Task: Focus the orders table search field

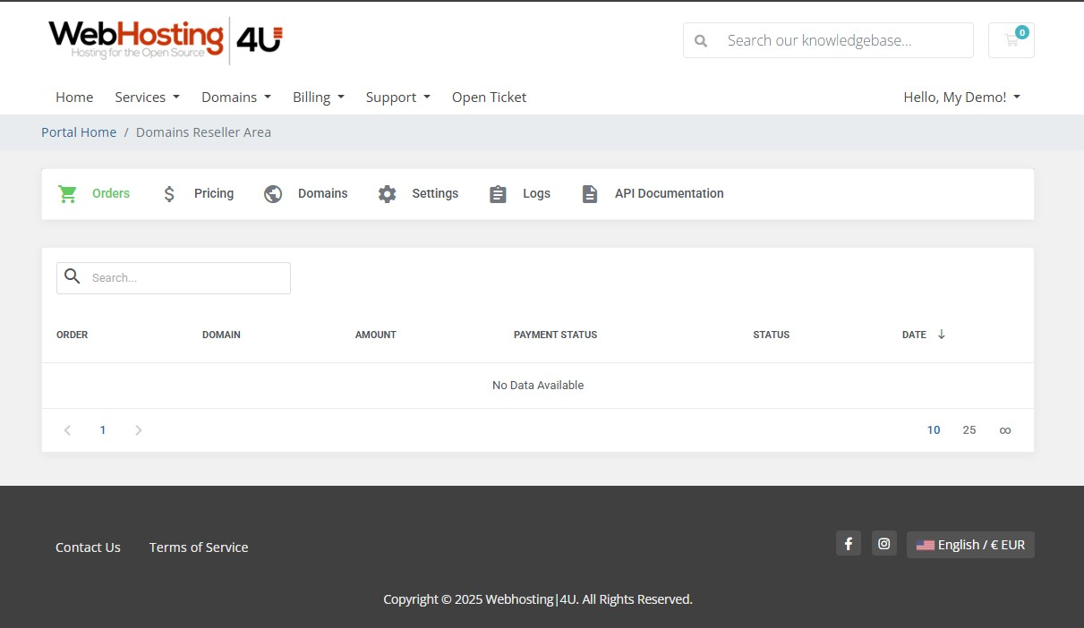Action: pos(174,278)
